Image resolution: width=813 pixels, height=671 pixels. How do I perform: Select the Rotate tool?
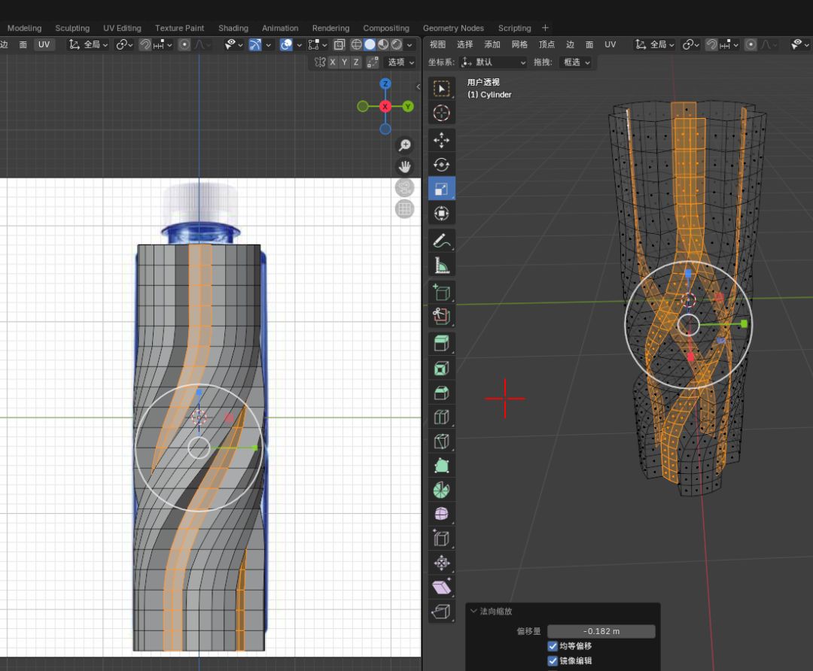pyautogui.click(x=442, y=165)
